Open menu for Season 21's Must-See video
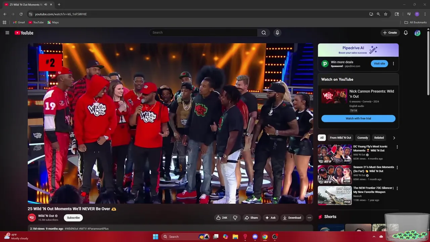This screenshot has height=242, width=430. (x=397, y=167)
